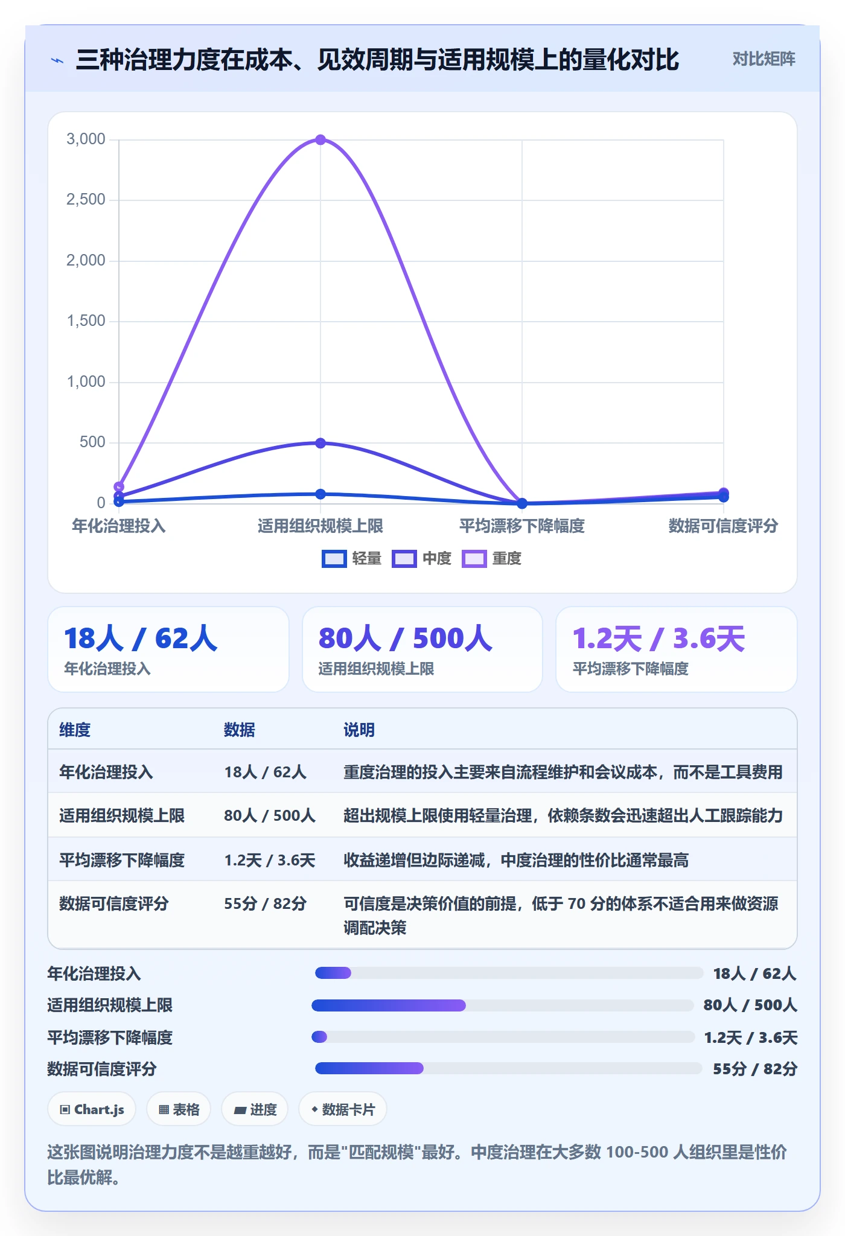Image resolution: width=845 pixels, height=1236 pixels.
Task: Click the 维度 table column header
Action: [x=75, y=730]
